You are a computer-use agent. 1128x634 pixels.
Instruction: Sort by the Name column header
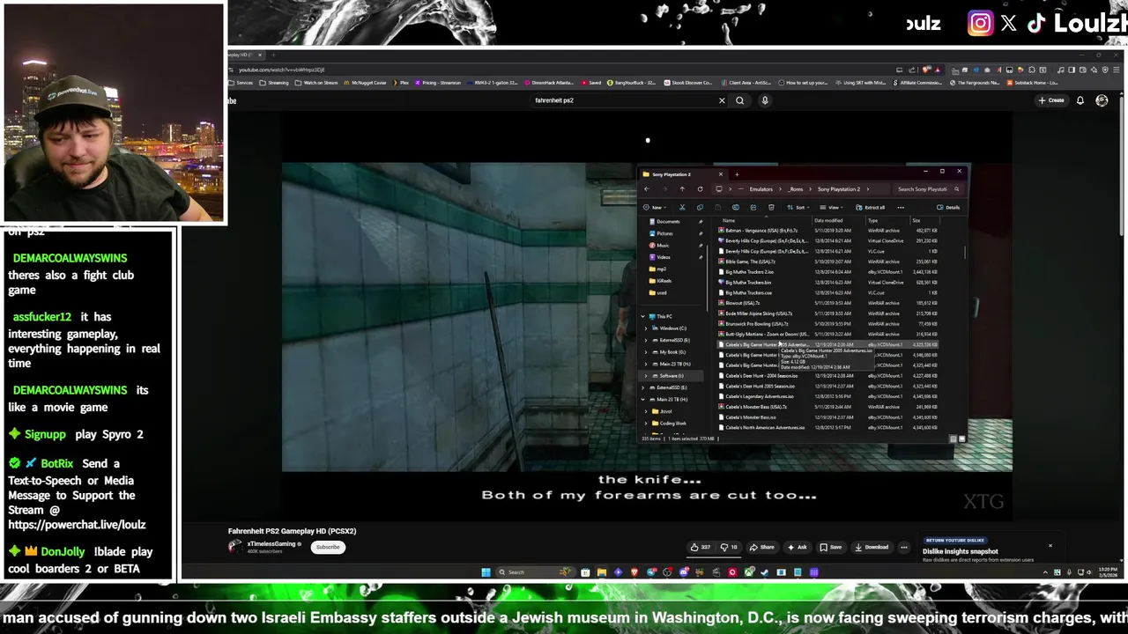tap(729, 220)
